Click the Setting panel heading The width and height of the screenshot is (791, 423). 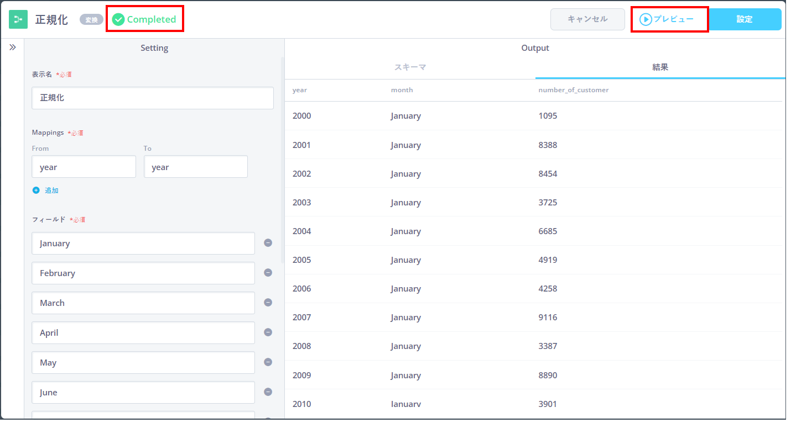pos(154,48)
